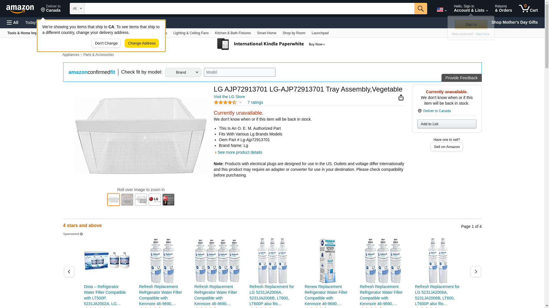Open the Brand dropdown
This screenshot has width=549, height=308.
tap(183, 72)
